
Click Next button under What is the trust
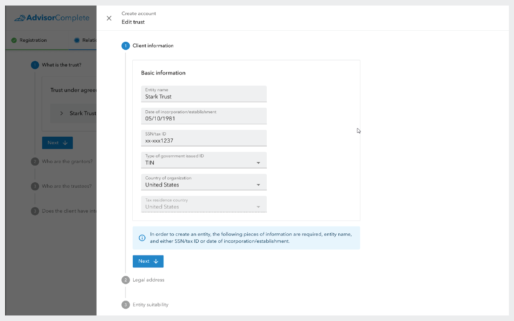[57, 143]
